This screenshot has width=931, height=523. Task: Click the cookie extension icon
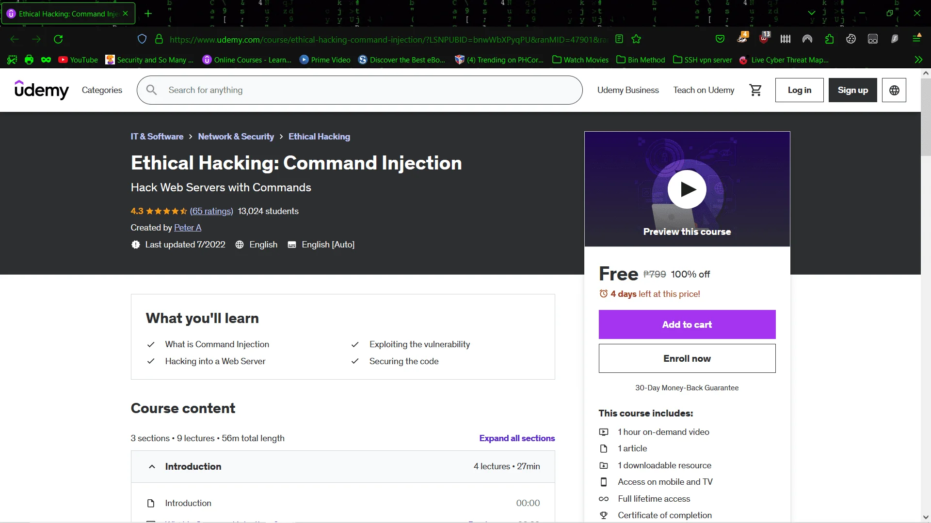851,39
